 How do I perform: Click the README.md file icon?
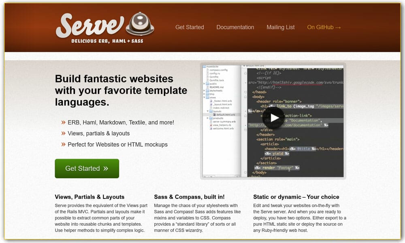tap(208, 86)
